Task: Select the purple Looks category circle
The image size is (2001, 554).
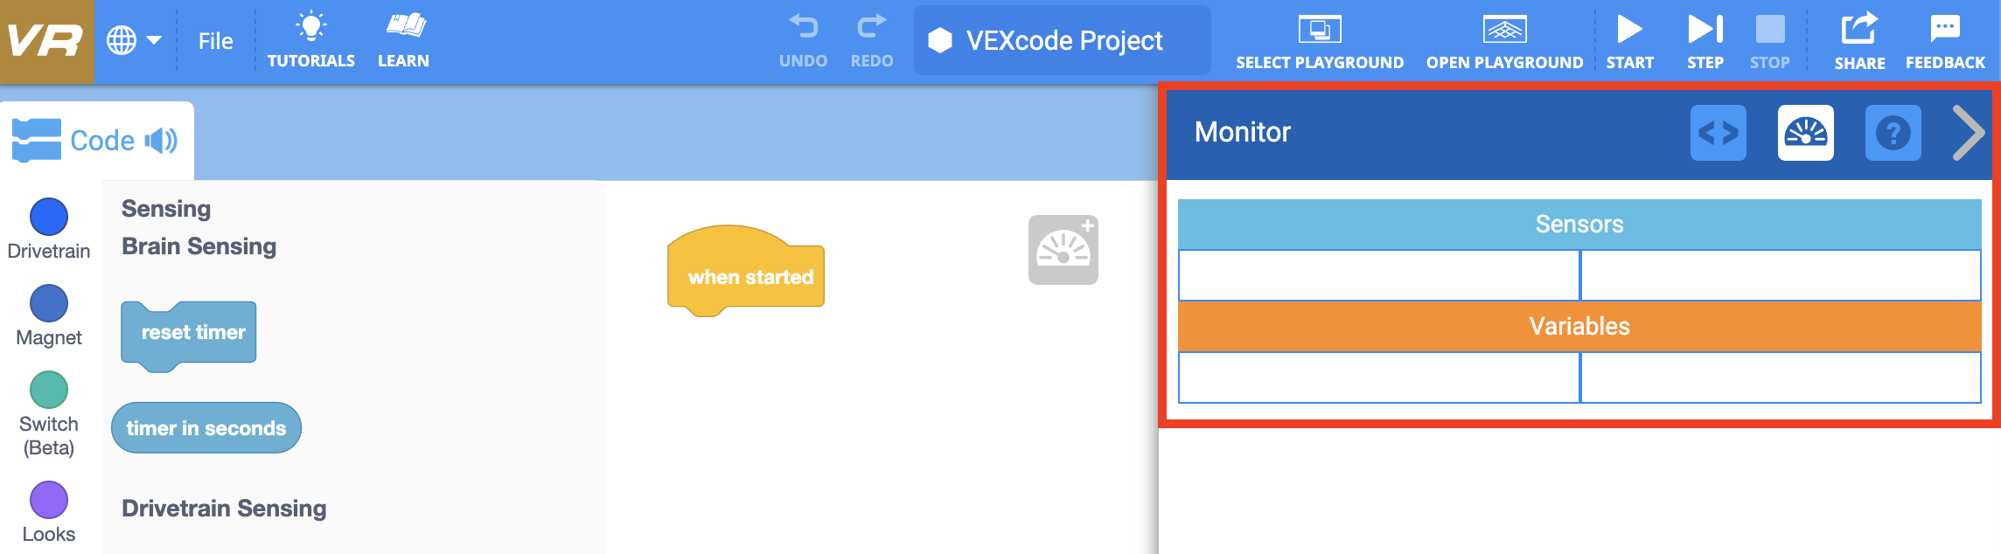Action: 49,500
